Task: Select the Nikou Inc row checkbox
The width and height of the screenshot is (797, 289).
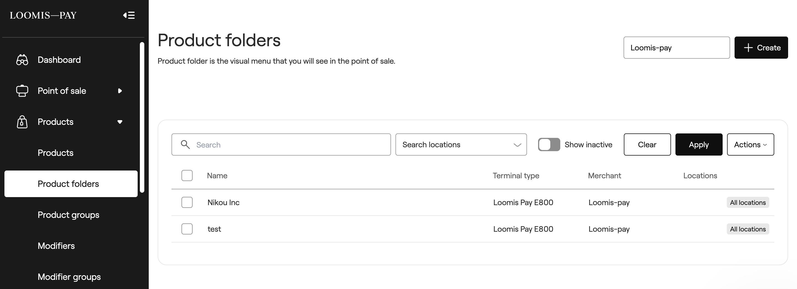Action: [187, 202]
